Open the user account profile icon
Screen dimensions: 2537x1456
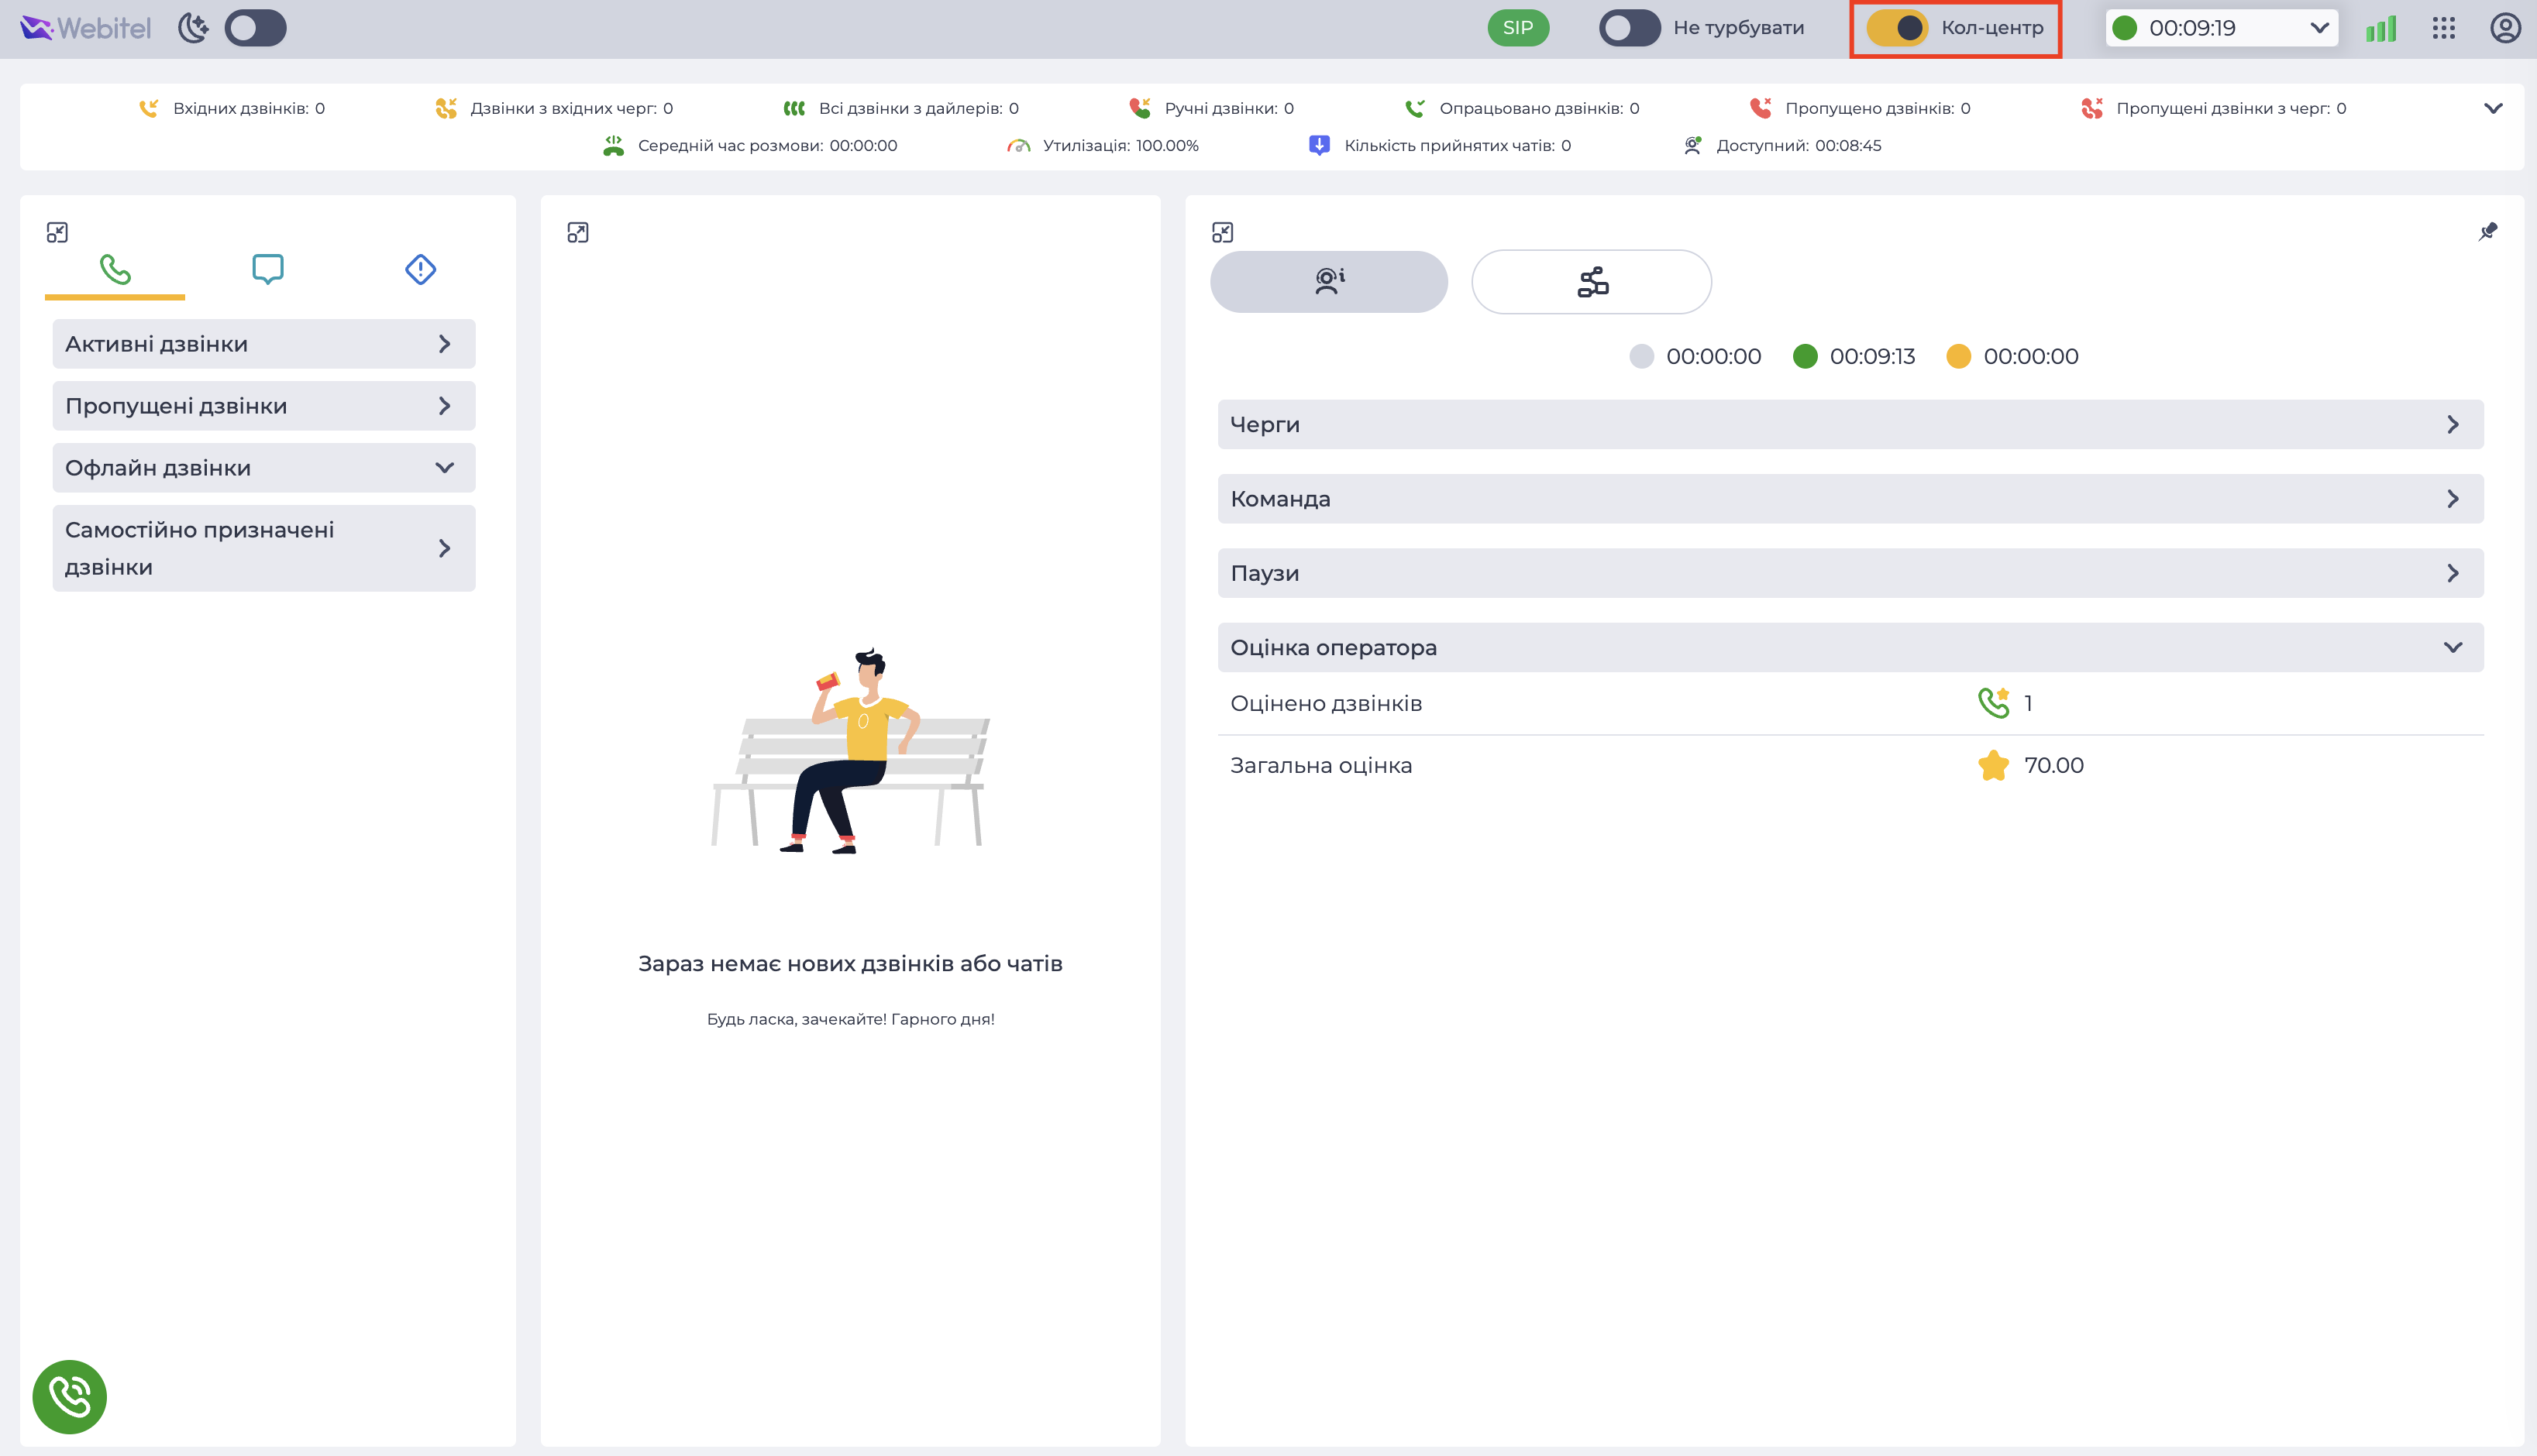tap(2505, 28)
